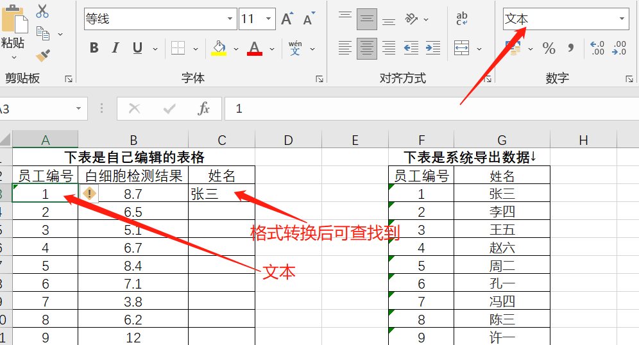The height and width of the screenshot is (345, 639).
Task: Open the font size dropdown
Action: tap(269, 19)
